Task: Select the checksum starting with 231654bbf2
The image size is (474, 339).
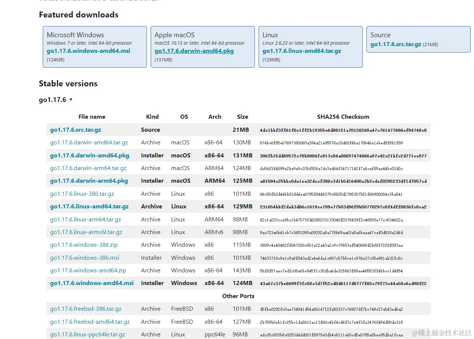Action: click(x=343, y=207)
